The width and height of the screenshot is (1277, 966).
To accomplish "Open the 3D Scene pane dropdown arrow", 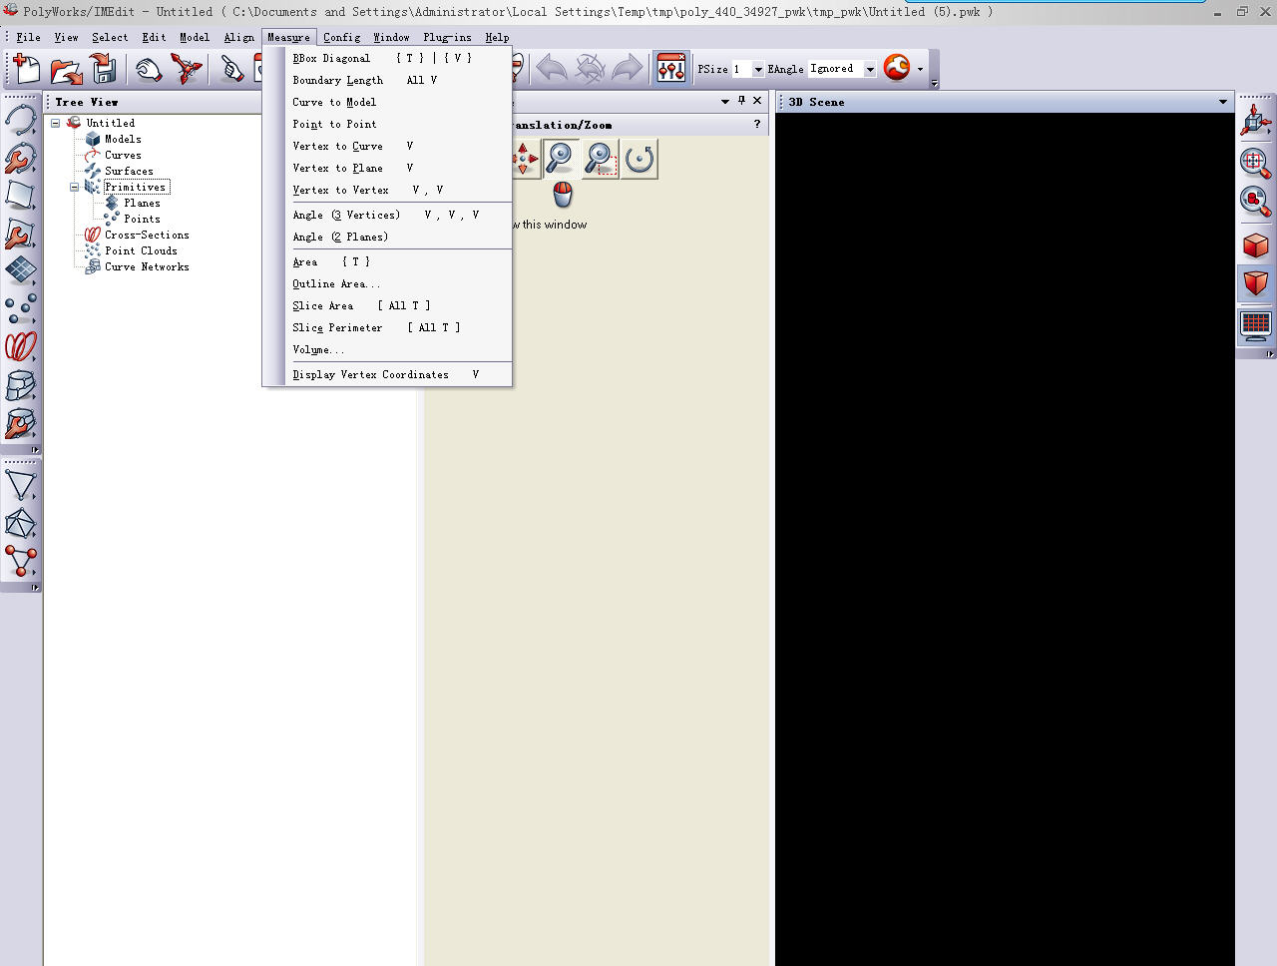I will (1223, 102).
